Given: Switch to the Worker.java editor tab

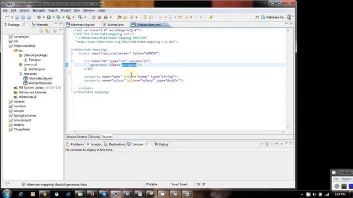Looking at the screenshot, I should click(x=114, y=25).
